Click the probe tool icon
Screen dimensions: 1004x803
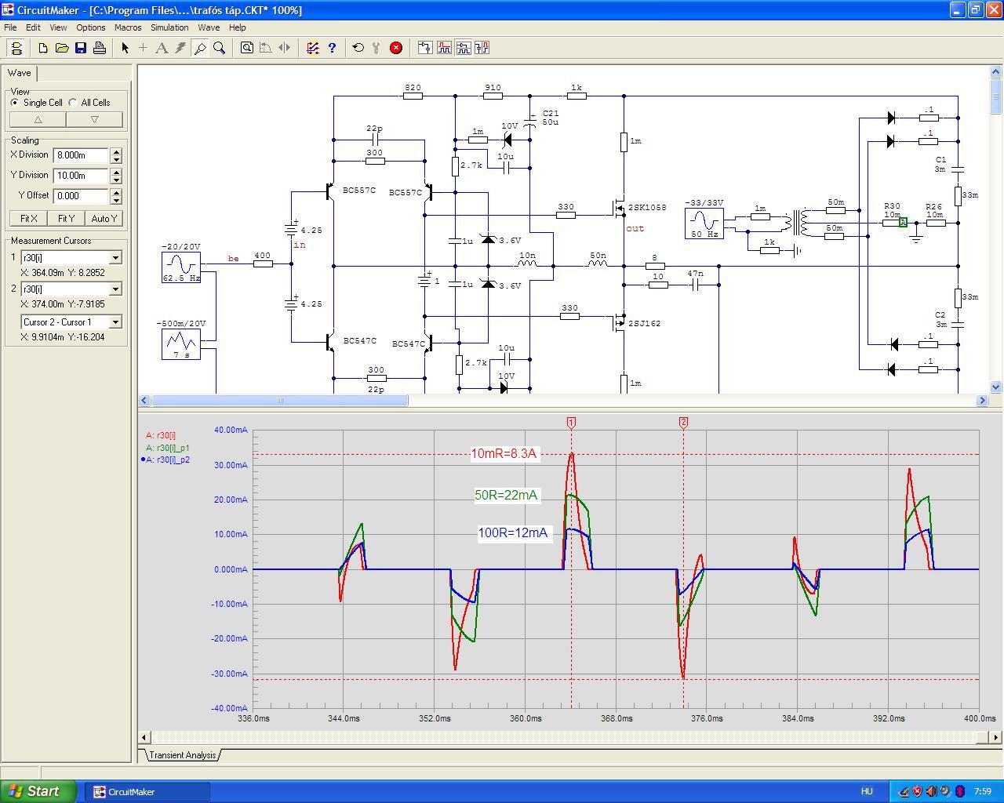tap(200, 48)
